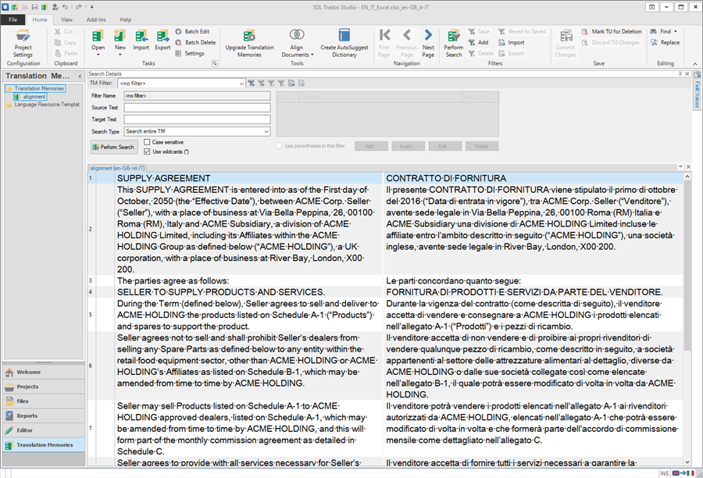Collapse the ribbon
This screenshot has width=703, height=478.
click(695, 64)
